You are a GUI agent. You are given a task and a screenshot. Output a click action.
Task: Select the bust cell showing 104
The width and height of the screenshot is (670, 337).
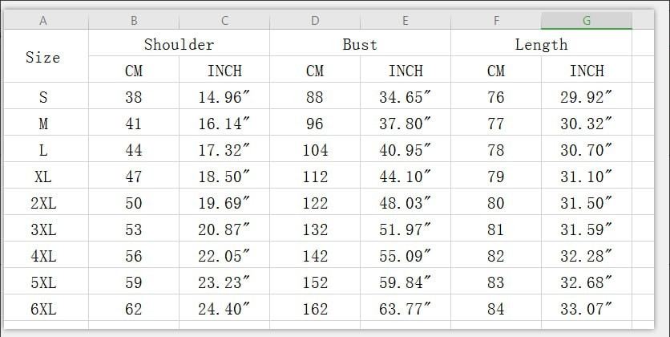pyautogui.click(x=315, y=150)
